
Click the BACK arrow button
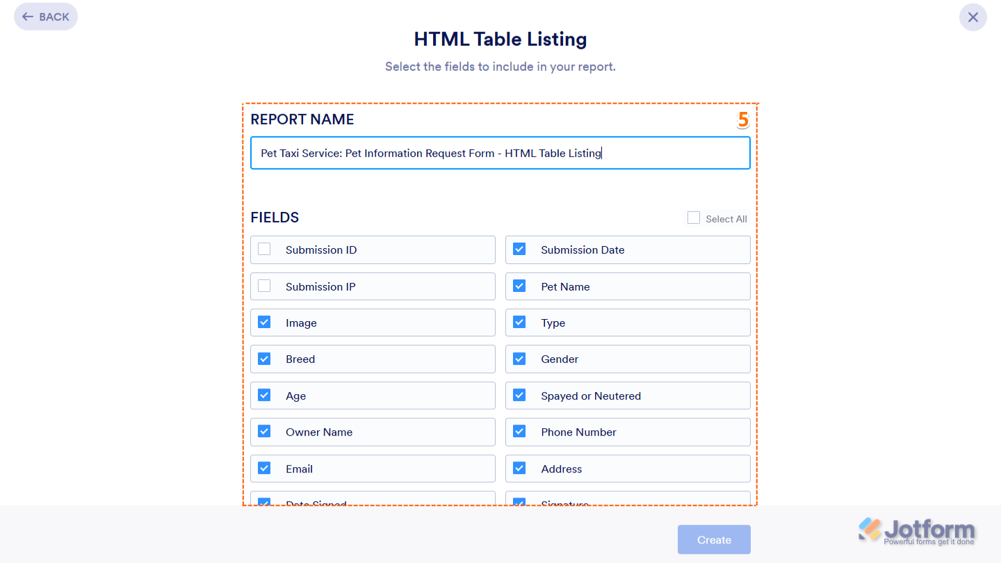tap(46, 17)
